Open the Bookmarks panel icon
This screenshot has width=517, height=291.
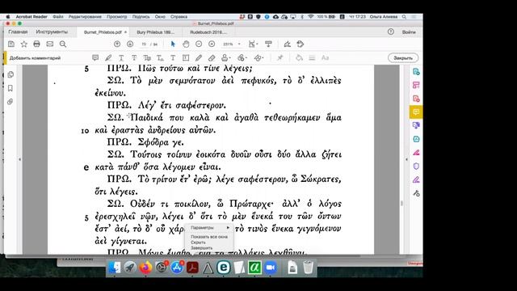[x=11, y=88]
